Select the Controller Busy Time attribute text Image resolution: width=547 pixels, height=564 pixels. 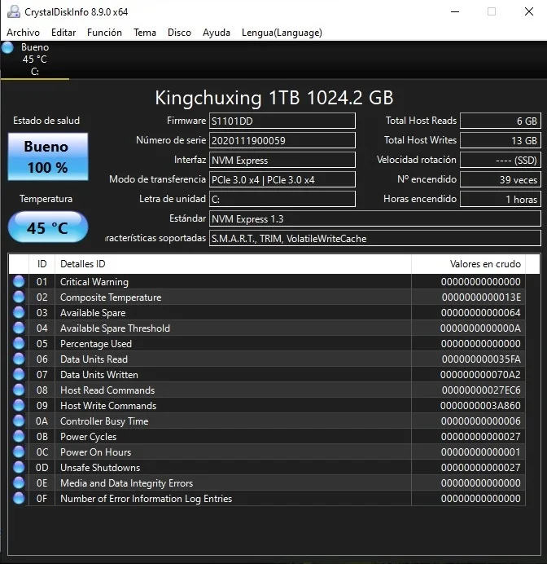(x=104, y=421)
